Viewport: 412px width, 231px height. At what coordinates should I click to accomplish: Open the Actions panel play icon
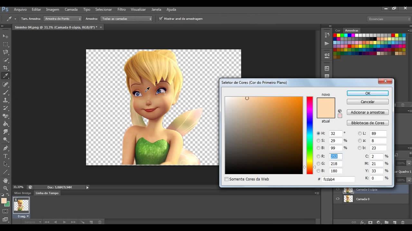coord(327,43)
